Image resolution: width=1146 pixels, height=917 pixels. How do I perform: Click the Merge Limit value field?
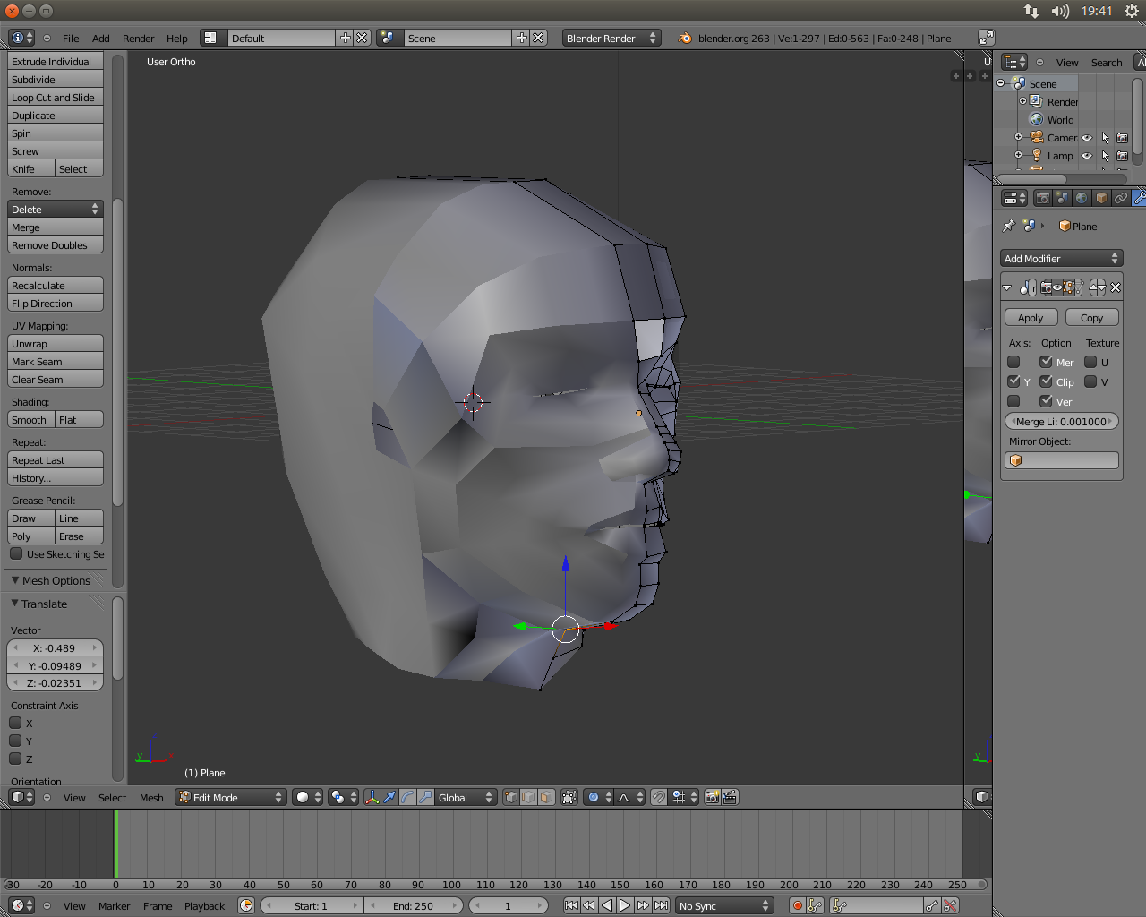click(1061, 422)
